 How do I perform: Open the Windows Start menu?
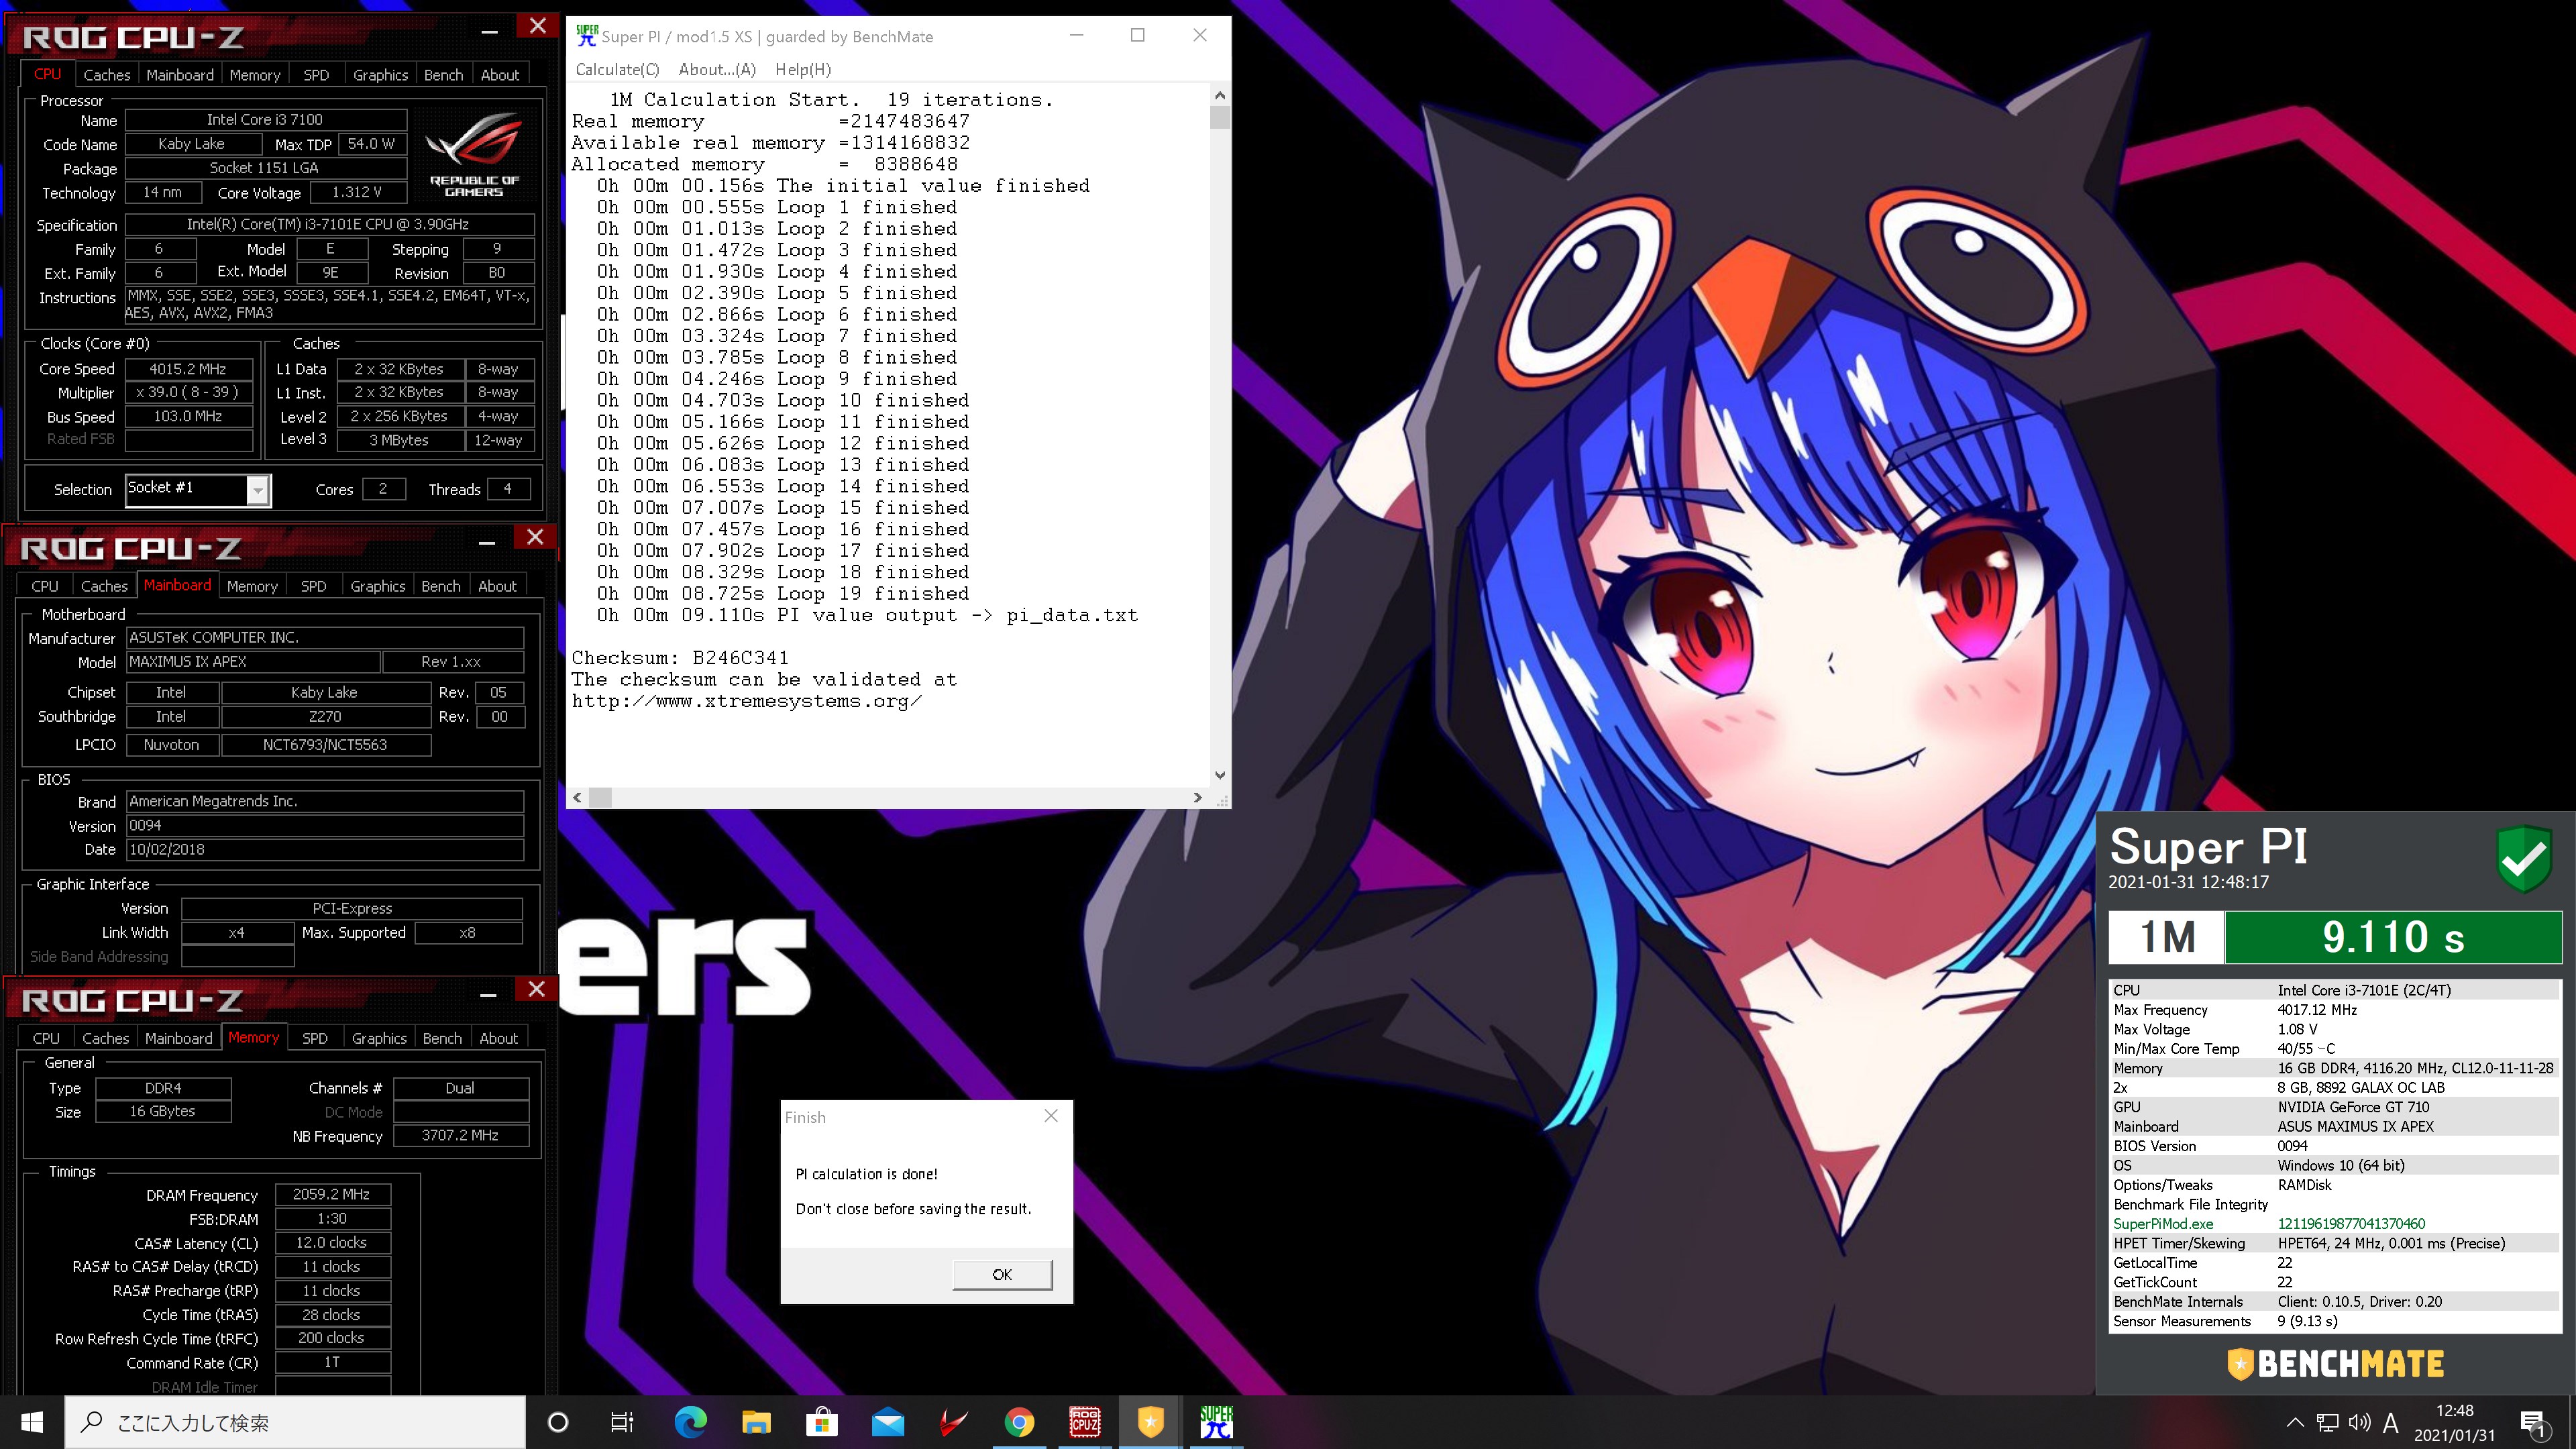pyautogui.click(x=32, y=1422)
